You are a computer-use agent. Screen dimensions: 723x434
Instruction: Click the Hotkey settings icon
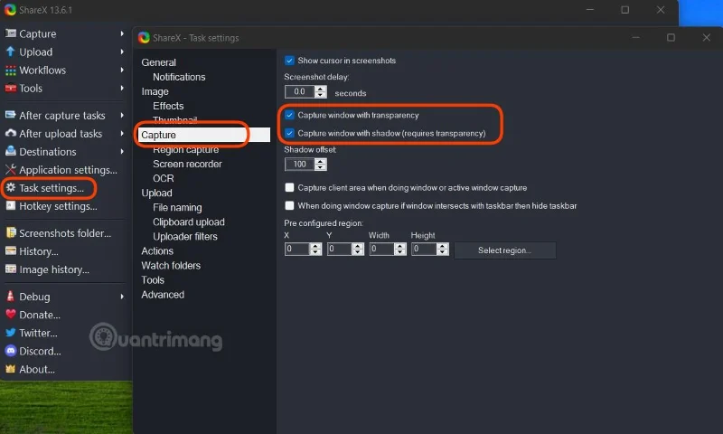[x=10, y=206]
